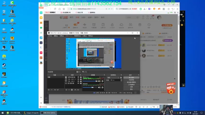
Task: Click the OBS preview canvas
Action: [94, 54]
